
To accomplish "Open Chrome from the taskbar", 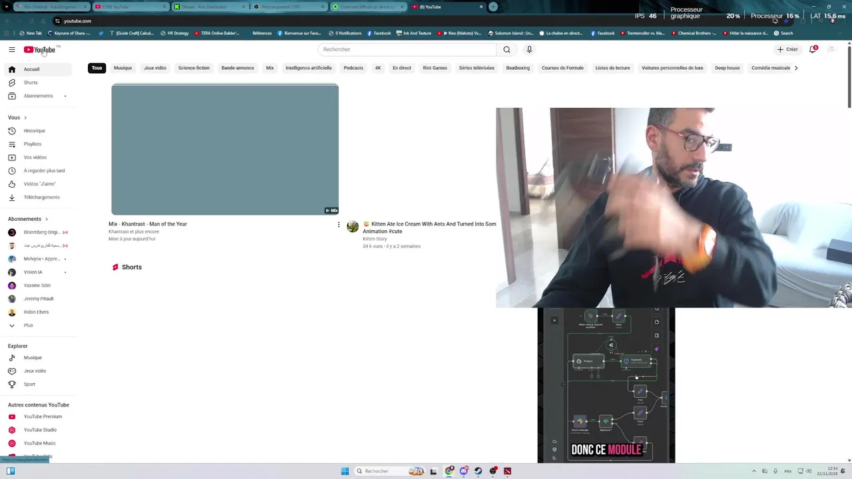I will pos(449,471).
